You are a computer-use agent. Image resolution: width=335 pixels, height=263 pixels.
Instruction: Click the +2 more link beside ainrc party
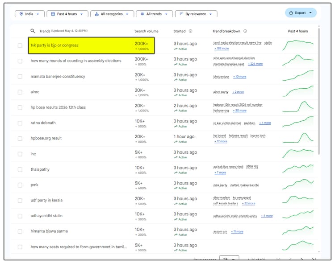(238, 92)
